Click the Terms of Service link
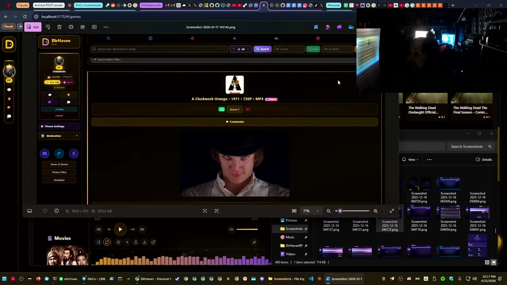Viewport: 507px width, 285px height. click(x=59, y=164)
